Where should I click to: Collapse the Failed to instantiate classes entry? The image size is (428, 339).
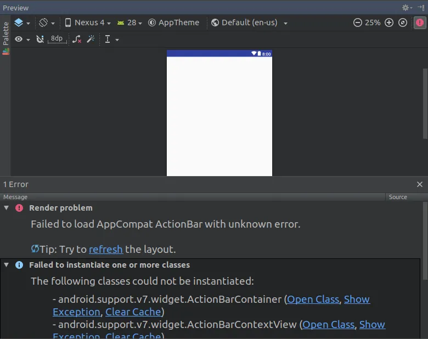coord(6,265)
